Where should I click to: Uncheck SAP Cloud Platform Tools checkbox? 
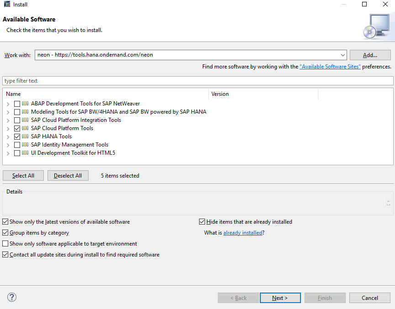pos(17,128)
